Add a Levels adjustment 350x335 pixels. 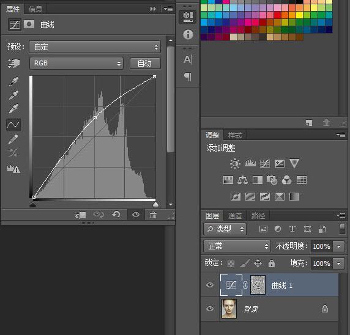click(250, 163)
